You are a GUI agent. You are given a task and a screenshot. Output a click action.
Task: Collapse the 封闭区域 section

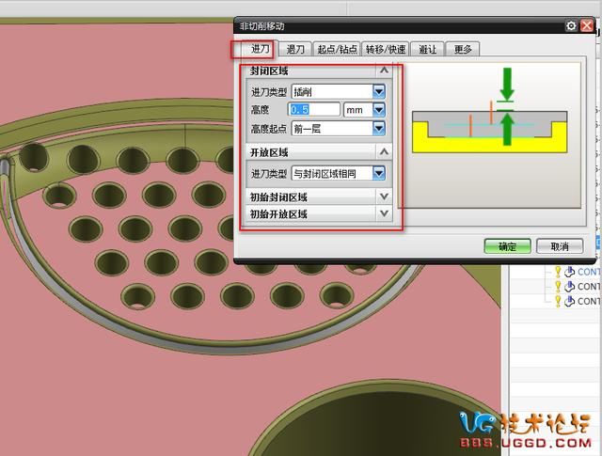(x=384, y=71)
